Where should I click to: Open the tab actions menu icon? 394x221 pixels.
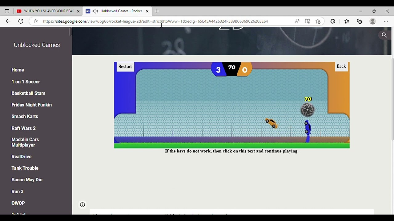tap(7, 11)
